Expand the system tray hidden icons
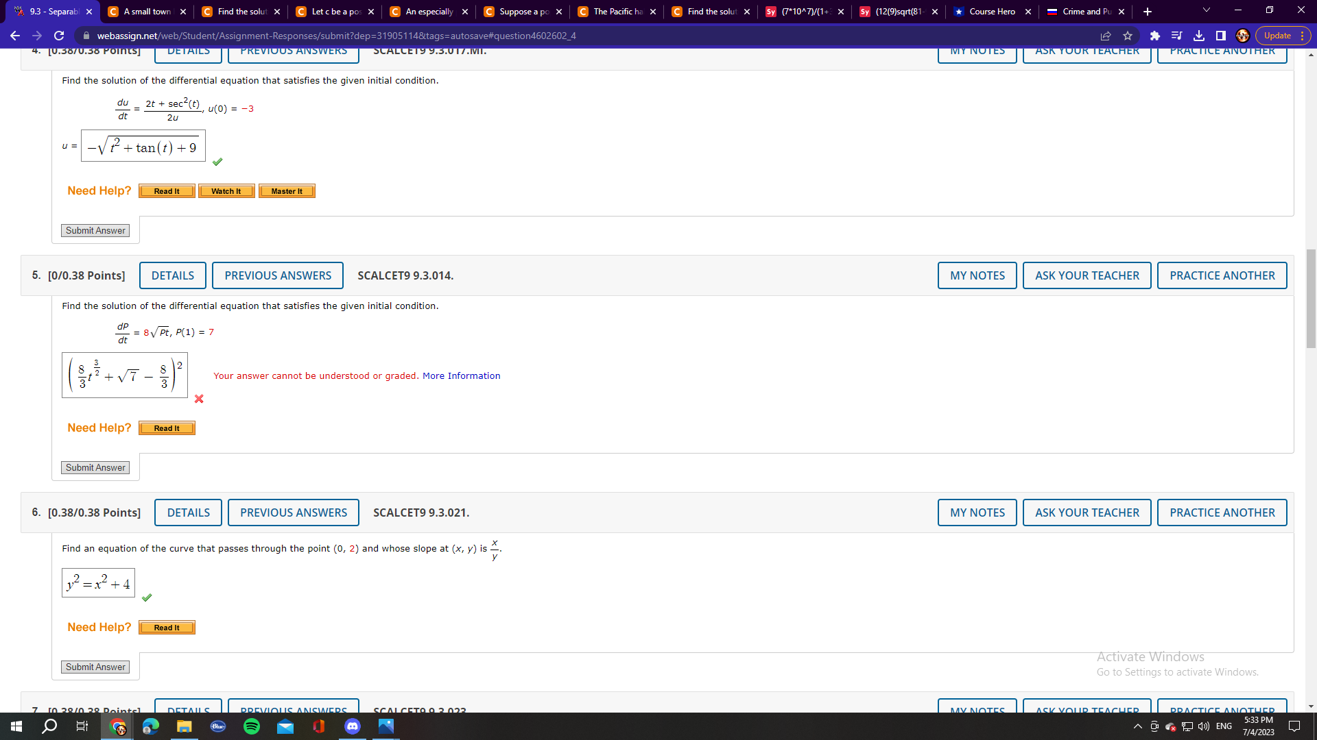Viewport: 1317px width, 740px height. (1136, 726)
